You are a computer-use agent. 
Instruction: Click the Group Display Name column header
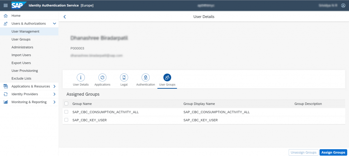click(x=199, y=104)
